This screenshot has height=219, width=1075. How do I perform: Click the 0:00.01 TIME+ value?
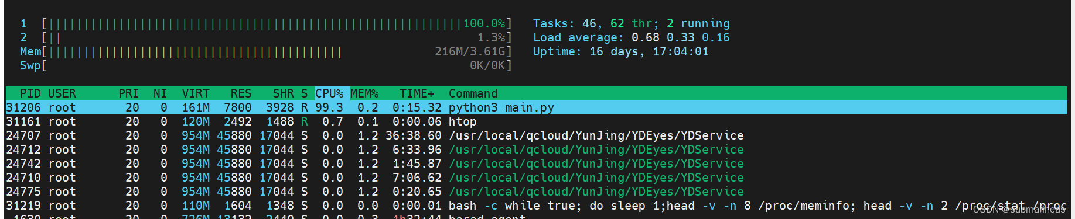[417, 206]
